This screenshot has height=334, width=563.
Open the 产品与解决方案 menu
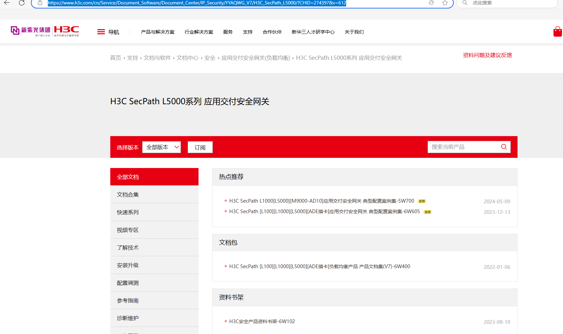[x=158, y=32]
